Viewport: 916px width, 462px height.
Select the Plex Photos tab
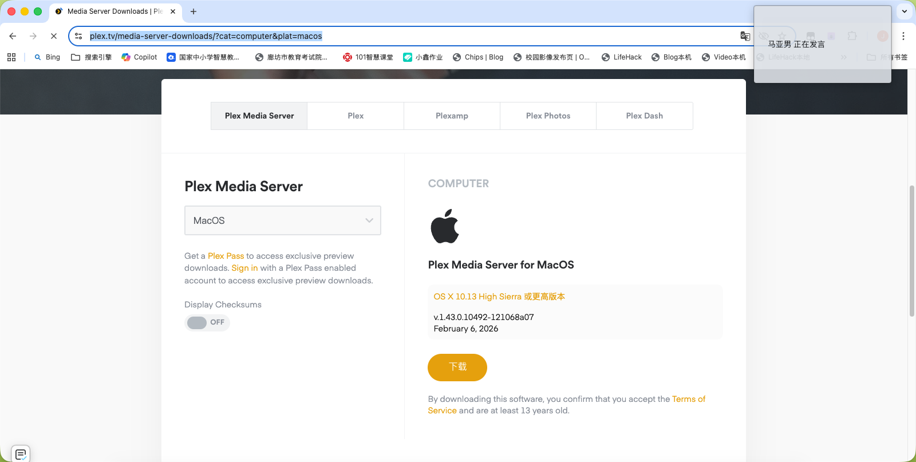(x=548, y=116)
